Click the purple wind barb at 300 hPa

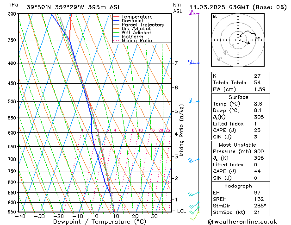tap(192, 13)
